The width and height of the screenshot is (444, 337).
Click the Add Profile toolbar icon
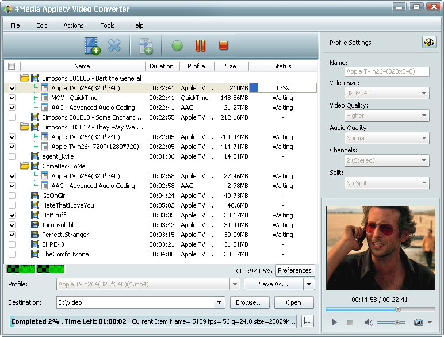[146, 46]
